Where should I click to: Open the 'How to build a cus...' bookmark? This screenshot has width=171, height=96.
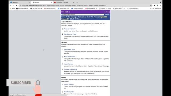tap(22, 9)
